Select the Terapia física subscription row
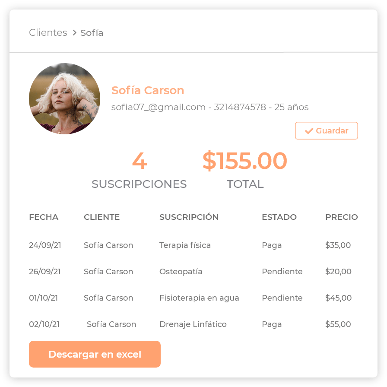Screen dimensions: 387x387 (185, 245)
